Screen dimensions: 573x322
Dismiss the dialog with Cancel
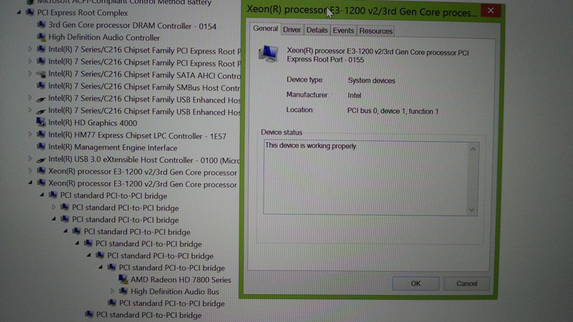coord(467,283)
